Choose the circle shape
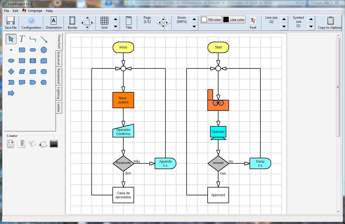Screen dimensions: 345x224 (x=44, y=50)
